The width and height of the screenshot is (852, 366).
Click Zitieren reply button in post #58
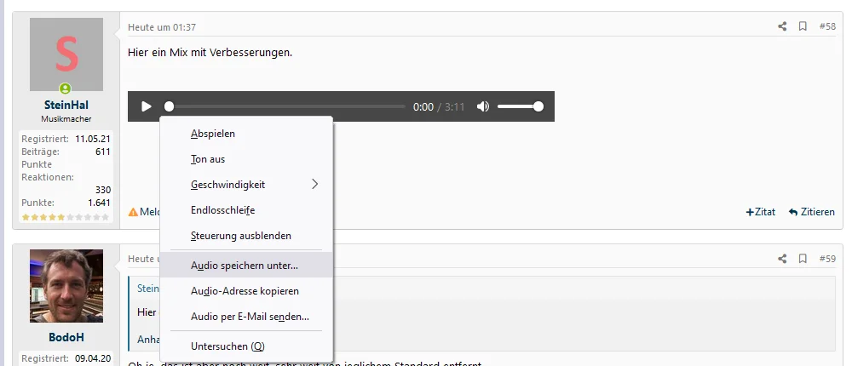coord(812,212)
